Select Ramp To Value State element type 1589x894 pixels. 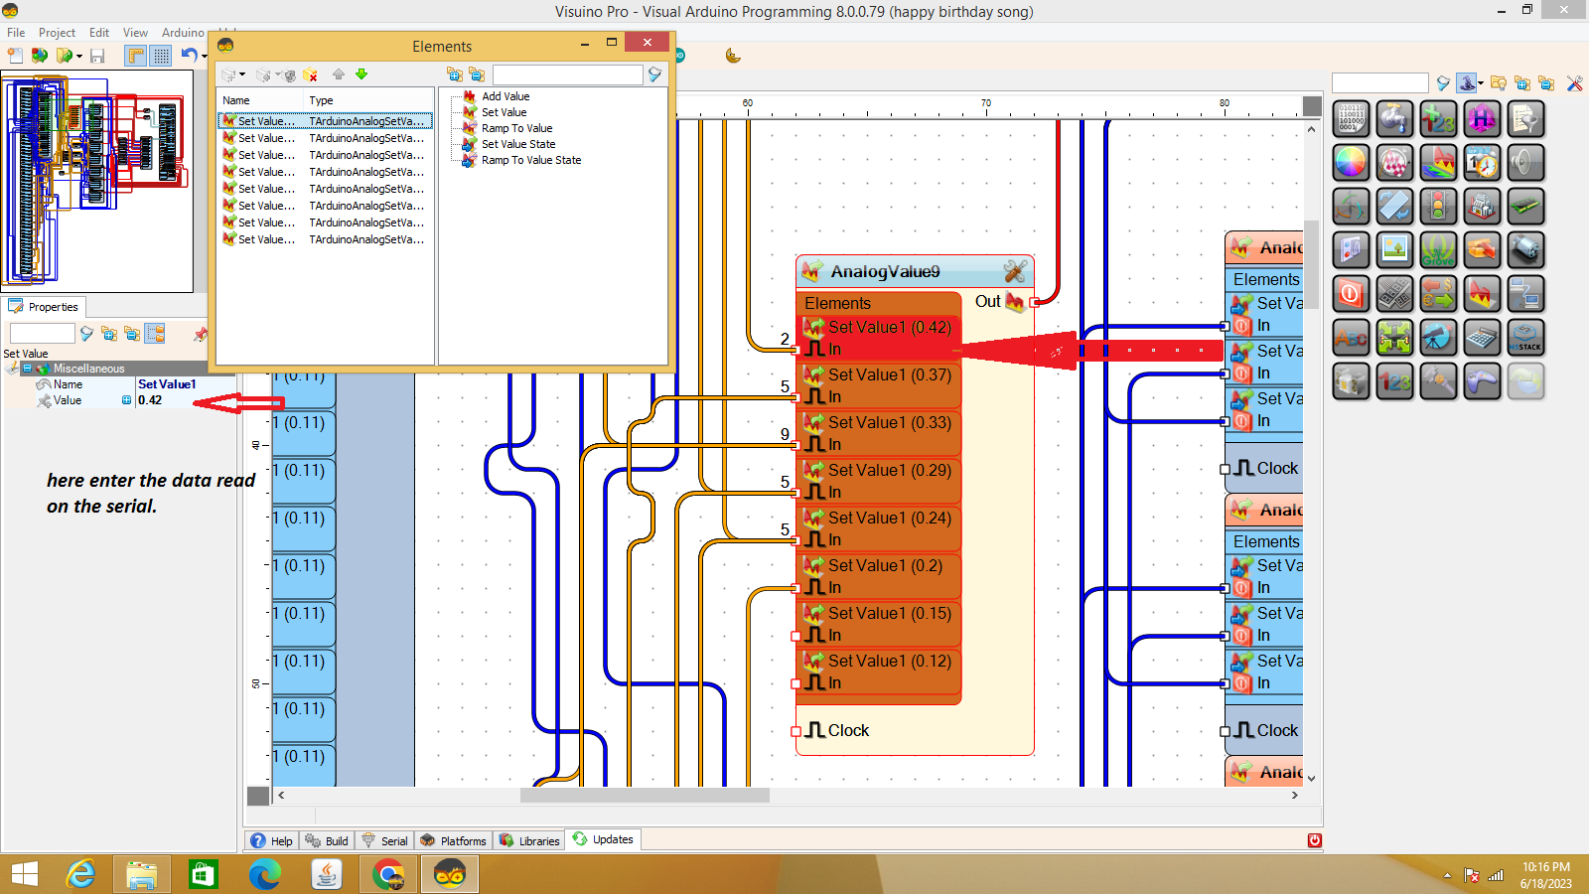[531, 160]
